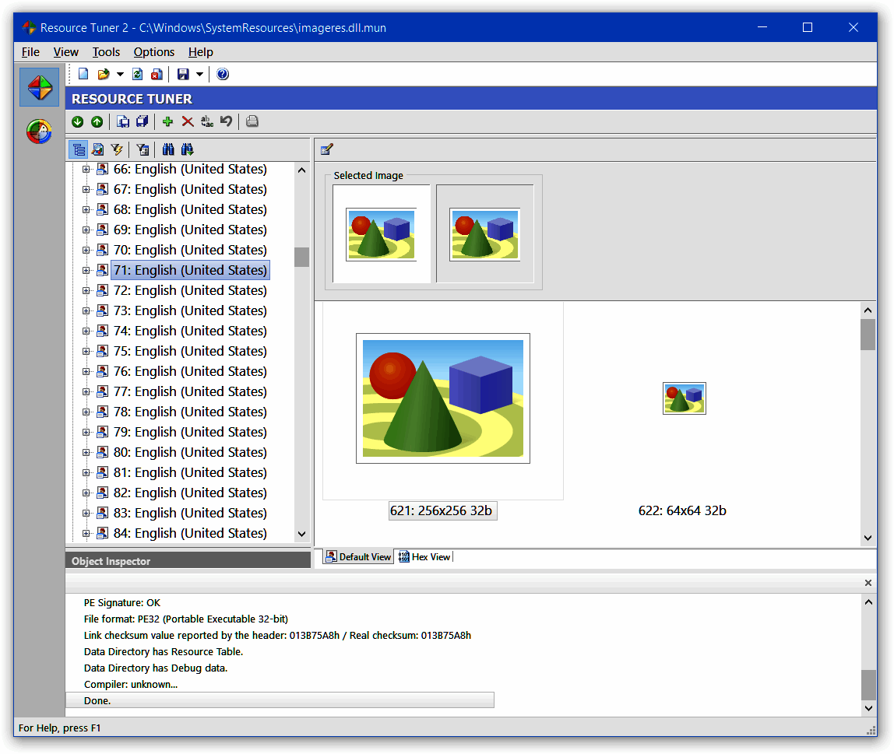
Task: Toggle the resource tree view icon
Action: click(79, 149)
